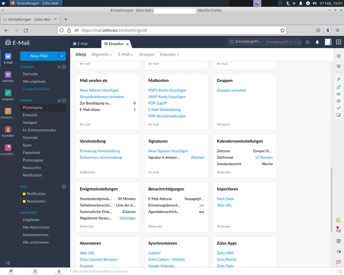The image size is (344, 275).
Task: Collapse the left sidebar with bottom icon
Action: [8, 263]
